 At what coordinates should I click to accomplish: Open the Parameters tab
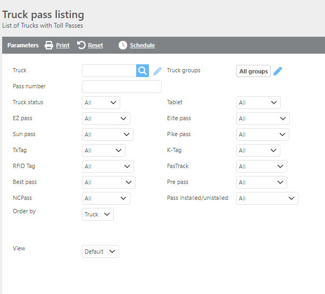pyautogui.click(x=23, y=45)
